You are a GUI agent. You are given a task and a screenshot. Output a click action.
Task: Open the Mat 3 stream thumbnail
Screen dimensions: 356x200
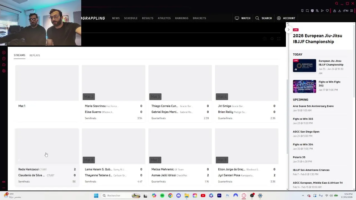coord(180,83)
